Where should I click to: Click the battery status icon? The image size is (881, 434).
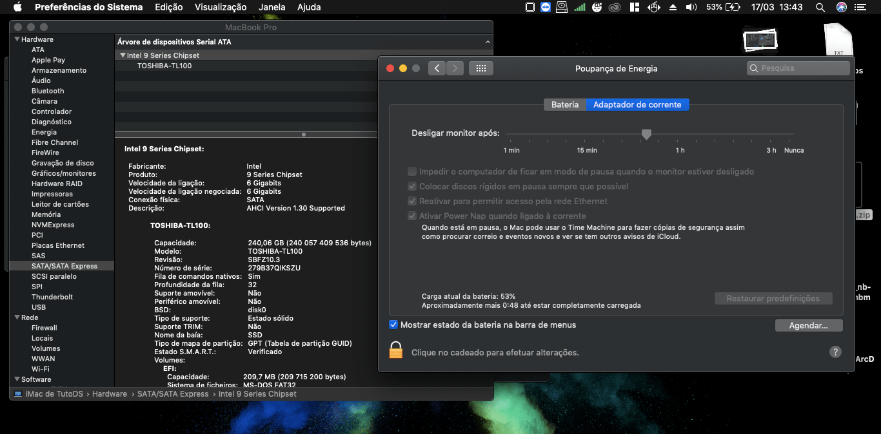(733, 7)
